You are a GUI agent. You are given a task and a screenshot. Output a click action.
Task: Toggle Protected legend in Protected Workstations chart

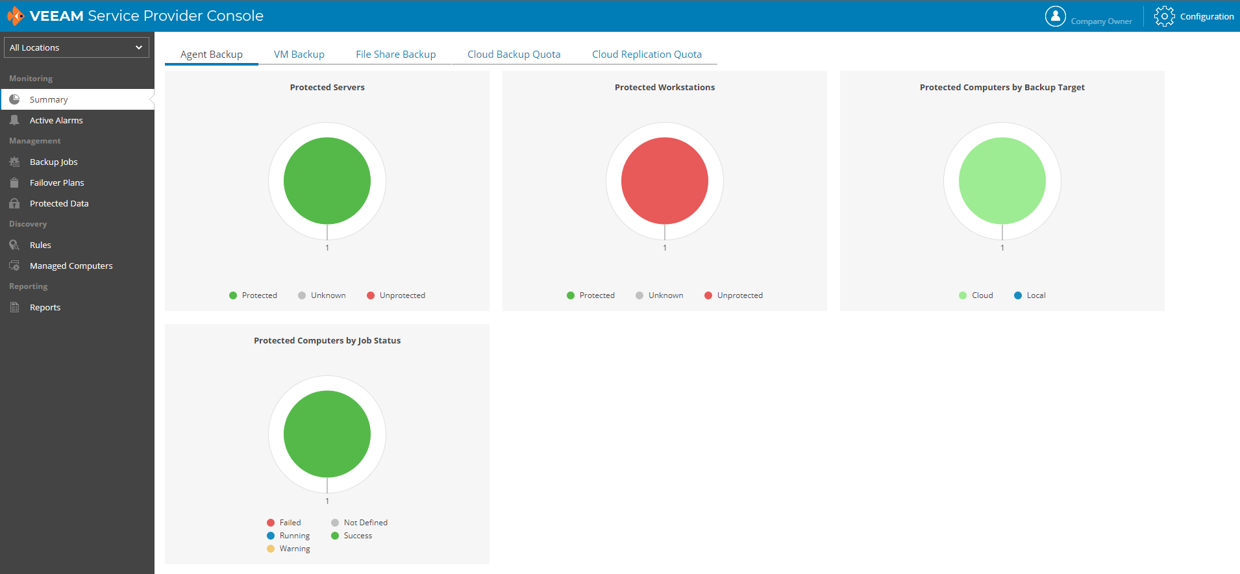[x=591, y=295]
